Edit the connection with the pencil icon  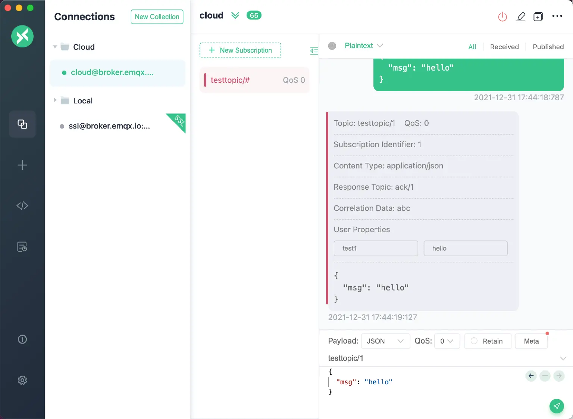click(521, 17)
